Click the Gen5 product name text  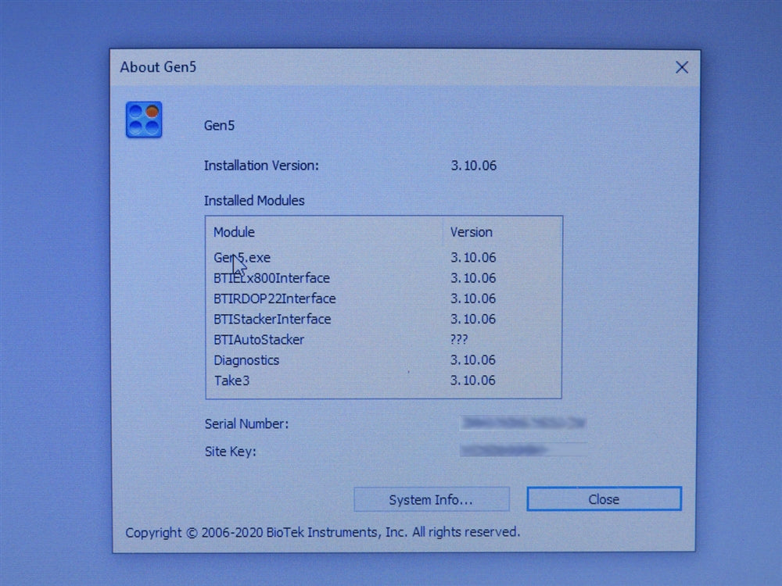click(219, 126)
